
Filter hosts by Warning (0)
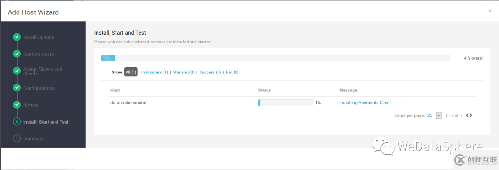[183, 72]
